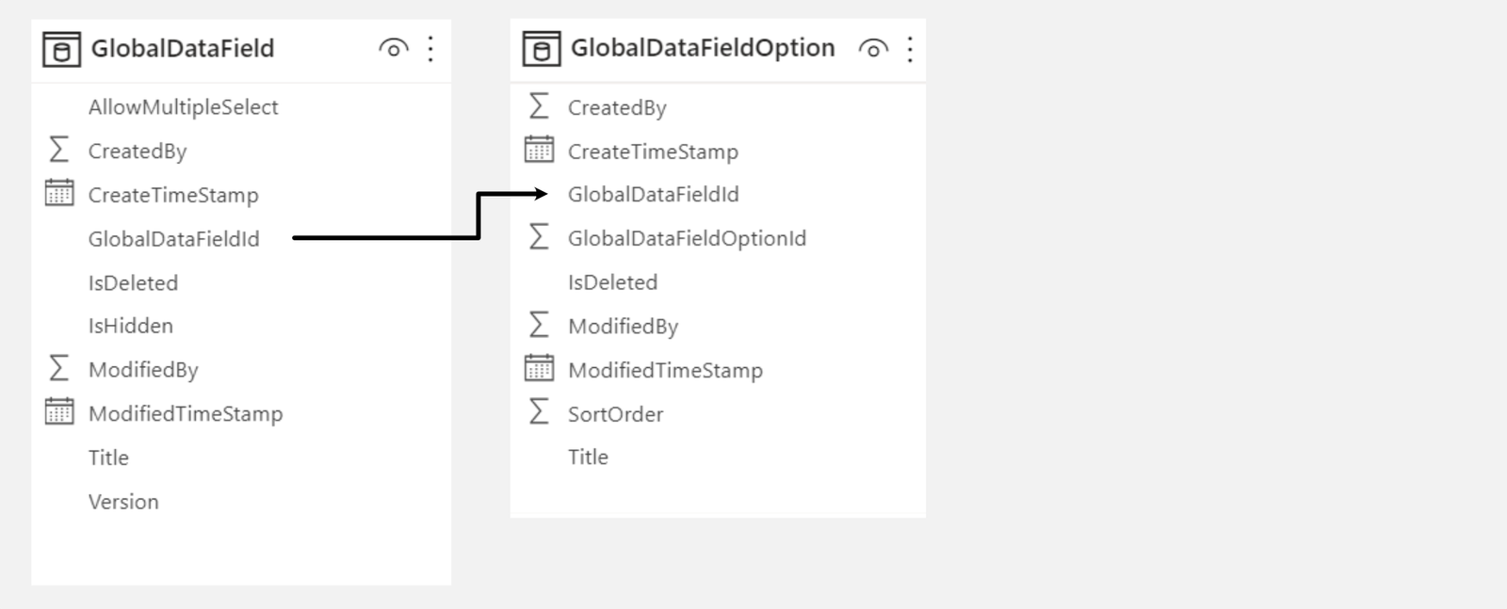Select the AllowMultipleSelect field

coord(183,107)
